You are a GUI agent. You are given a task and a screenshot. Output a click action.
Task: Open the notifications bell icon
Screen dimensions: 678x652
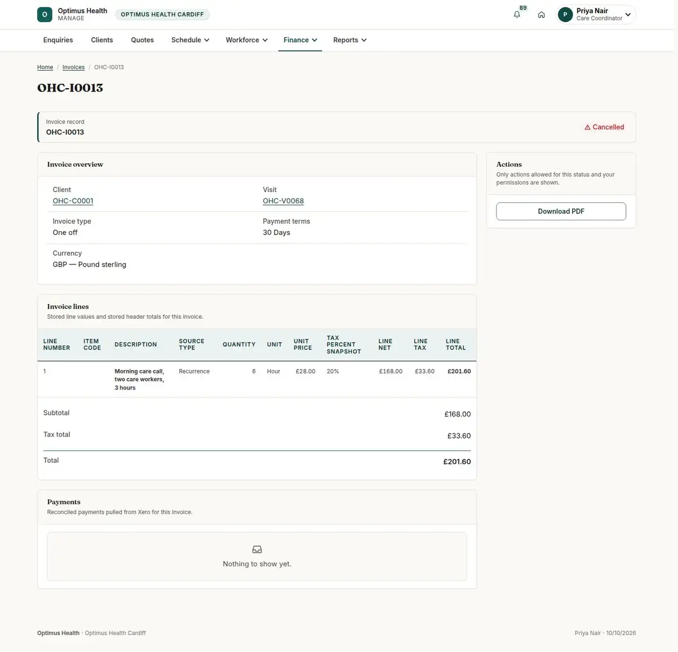[517, 15]
